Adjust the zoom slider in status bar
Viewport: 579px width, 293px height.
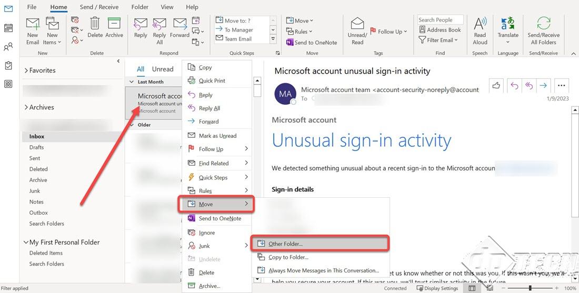point(530,288)
